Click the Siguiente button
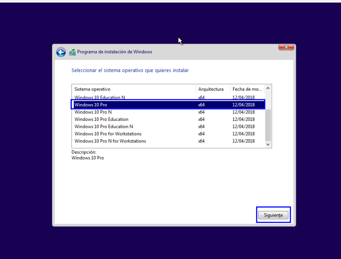 pyautogui.click(x=273, y=215)
